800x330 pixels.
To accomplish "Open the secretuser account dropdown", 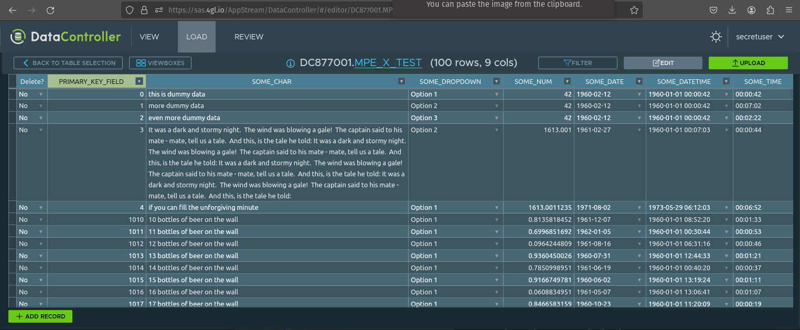I will (x=760, y=37).
